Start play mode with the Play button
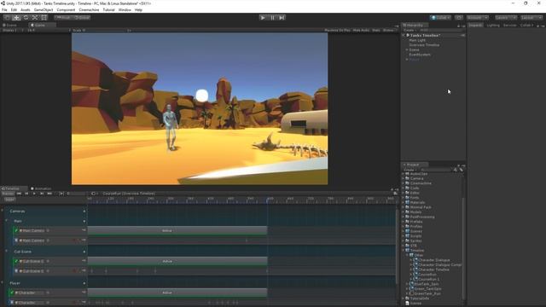 (x=263, y=17)
